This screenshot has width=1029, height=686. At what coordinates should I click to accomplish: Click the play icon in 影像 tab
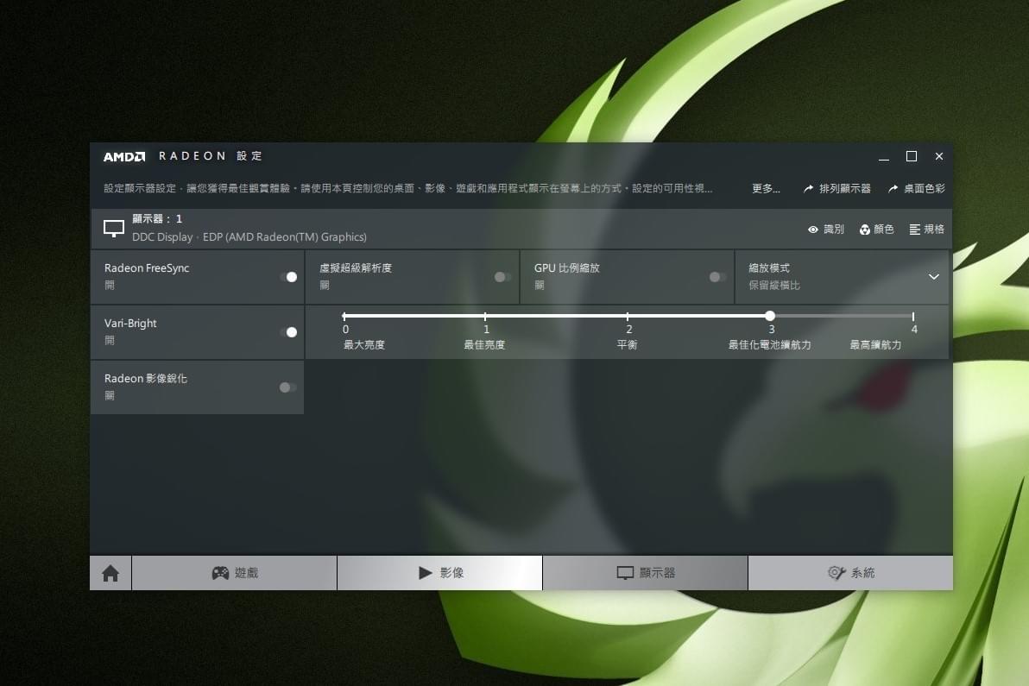[426, 573]
